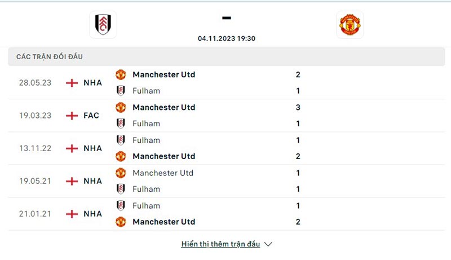
Task: Open Manchester Utd team name in 13.11.22 match
Action: pyautogui.click(x=164, y=156)
